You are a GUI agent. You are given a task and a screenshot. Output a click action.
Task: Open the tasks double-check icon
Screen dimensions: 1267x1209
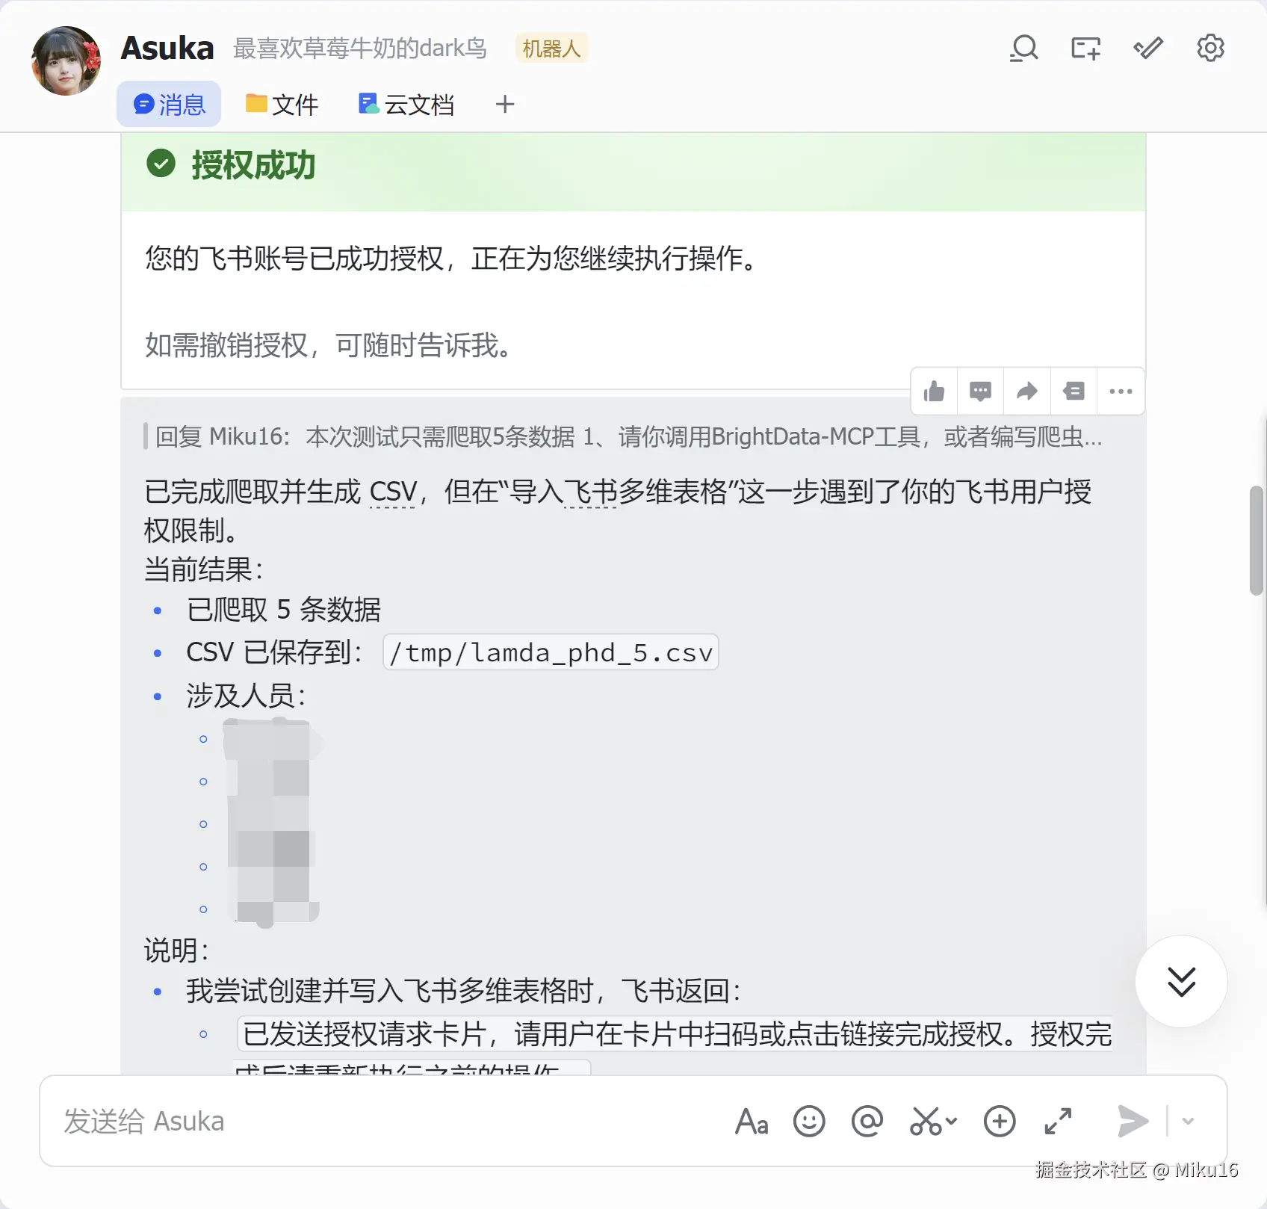tap(1148, 49)
